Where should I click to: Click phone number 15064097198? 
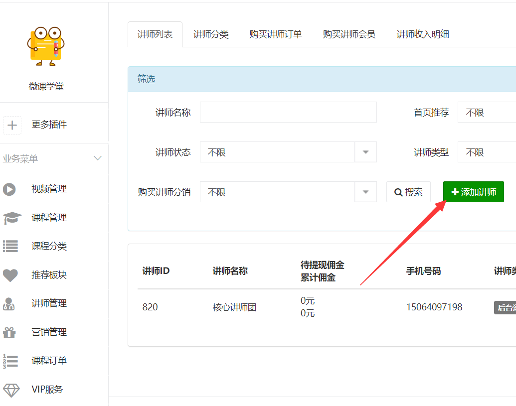tap(434, 307)
